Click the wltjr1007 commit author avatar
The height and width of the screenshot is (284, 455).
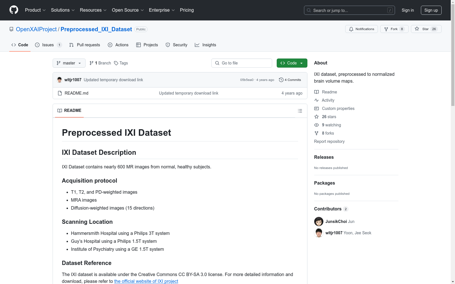coord(59,80)
